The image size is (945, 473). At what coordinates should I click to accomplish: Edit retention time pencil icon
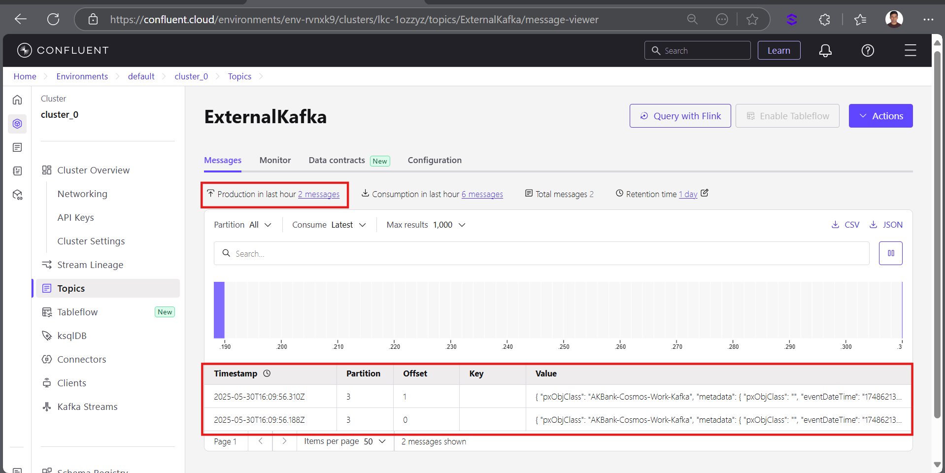(x=705, y=193)
